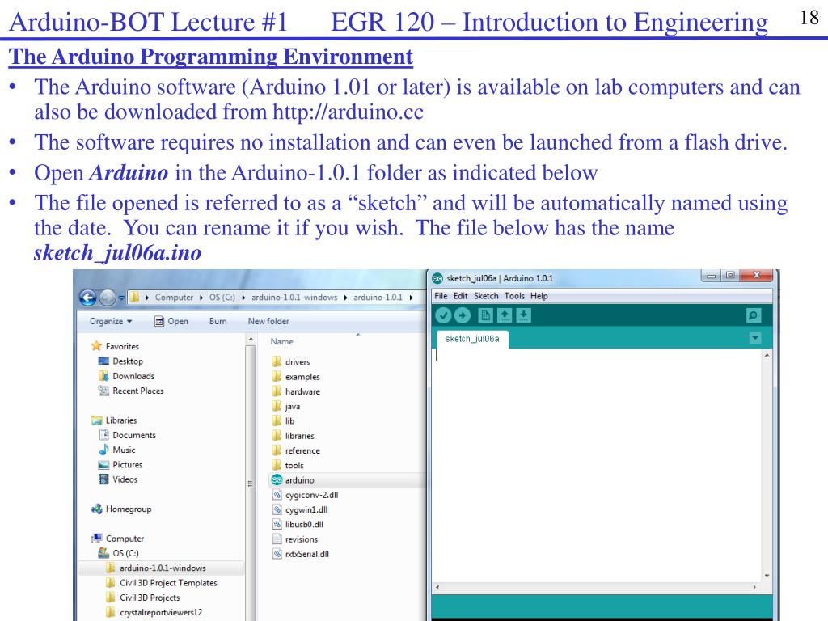
Task: Open the tab options dropdown arrow in Arduino
Action: tap(755, 338)
